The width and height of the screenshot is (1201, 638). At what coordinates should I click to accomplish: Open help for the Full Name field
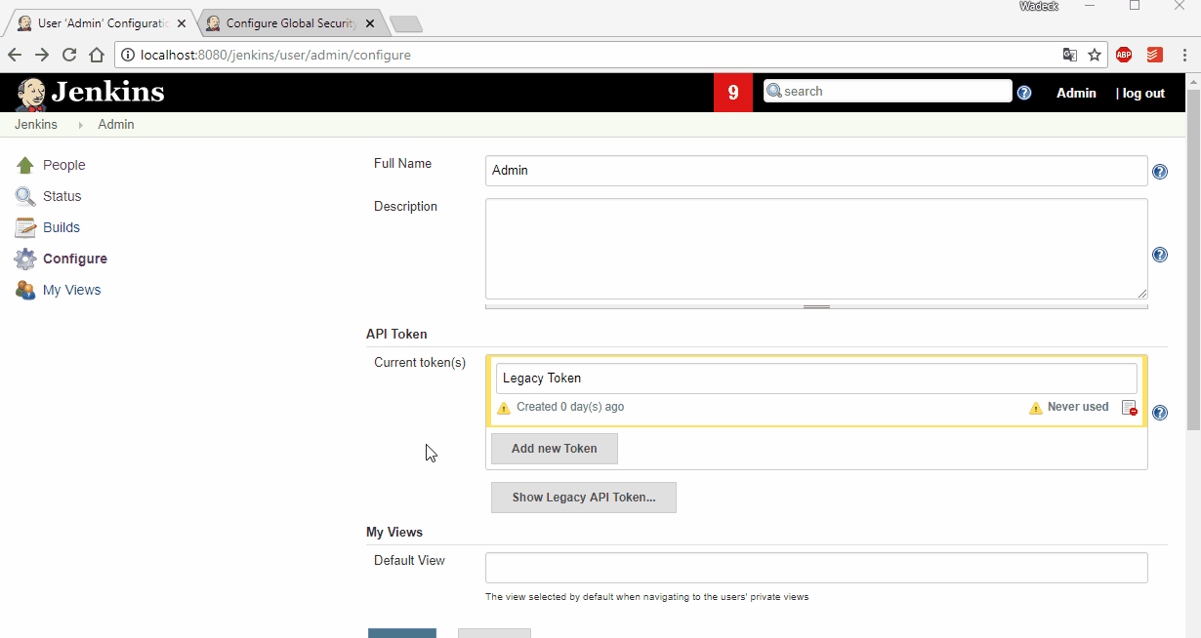coord(1160,172)
